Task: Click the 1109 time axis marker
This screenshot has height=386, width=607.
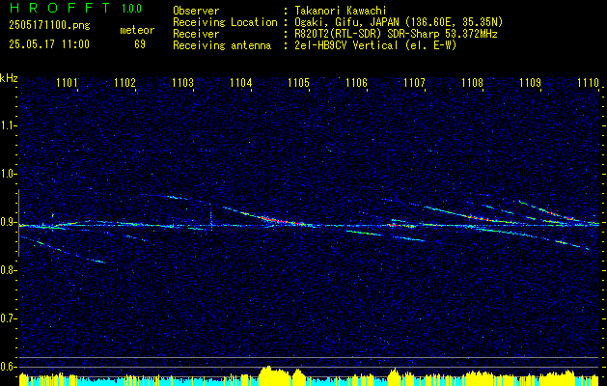Action: [530, 82]
